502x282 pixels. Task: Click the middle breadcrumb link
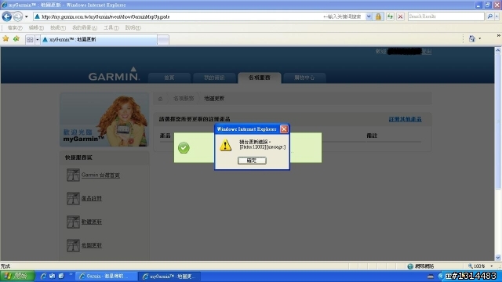[184, 99]
